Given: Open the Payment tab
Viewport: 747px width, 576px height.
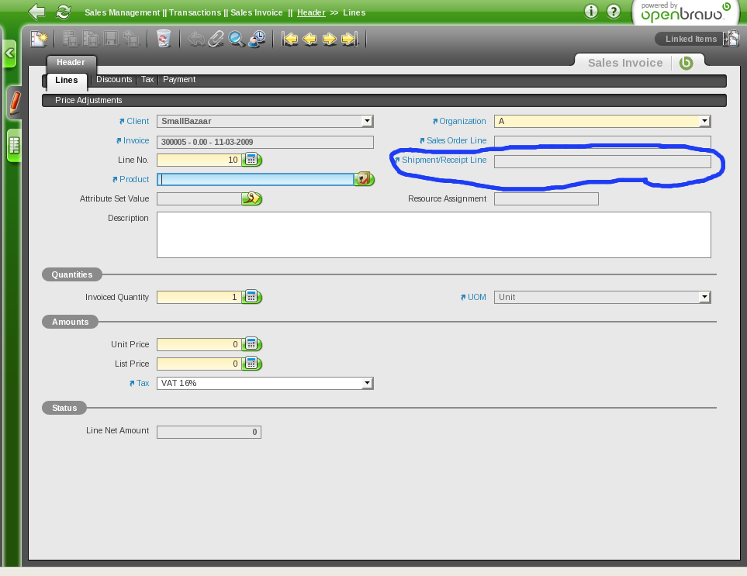Looking at the screenshot, I should click(x=179, y=79).
